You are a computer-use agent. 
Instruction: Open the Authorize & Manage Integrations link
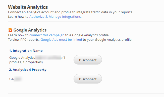click(x=55, y=17)
